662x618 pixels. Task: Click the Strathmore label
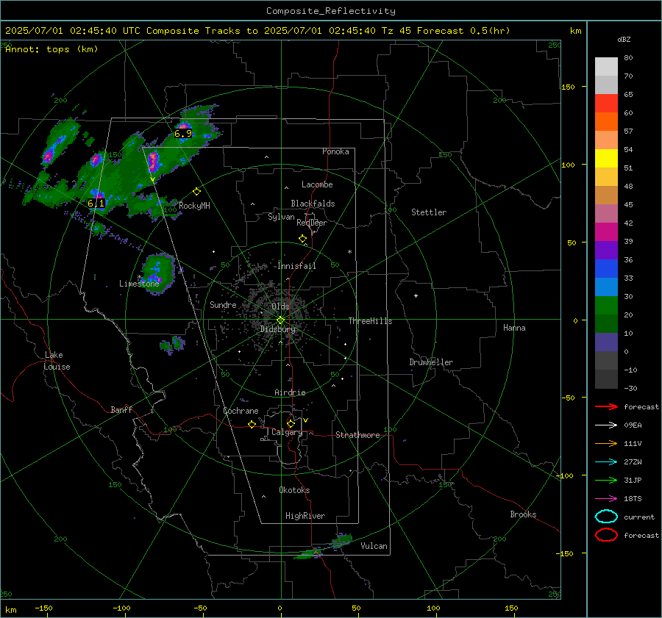[357, 435]
